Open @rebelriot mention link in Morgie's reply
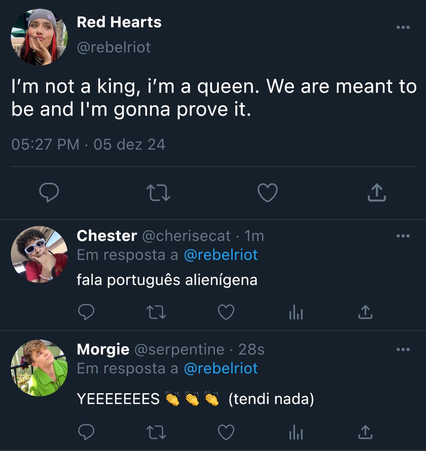The height and width of the screenshot is (451, 426). pos(221,369)
